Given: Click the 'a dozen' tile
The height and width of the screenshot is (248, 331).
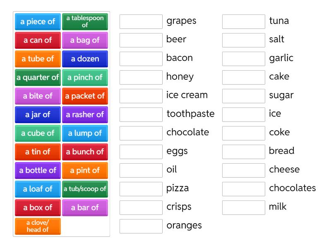Looking at the screenshot, I should (x=85, y=59).
